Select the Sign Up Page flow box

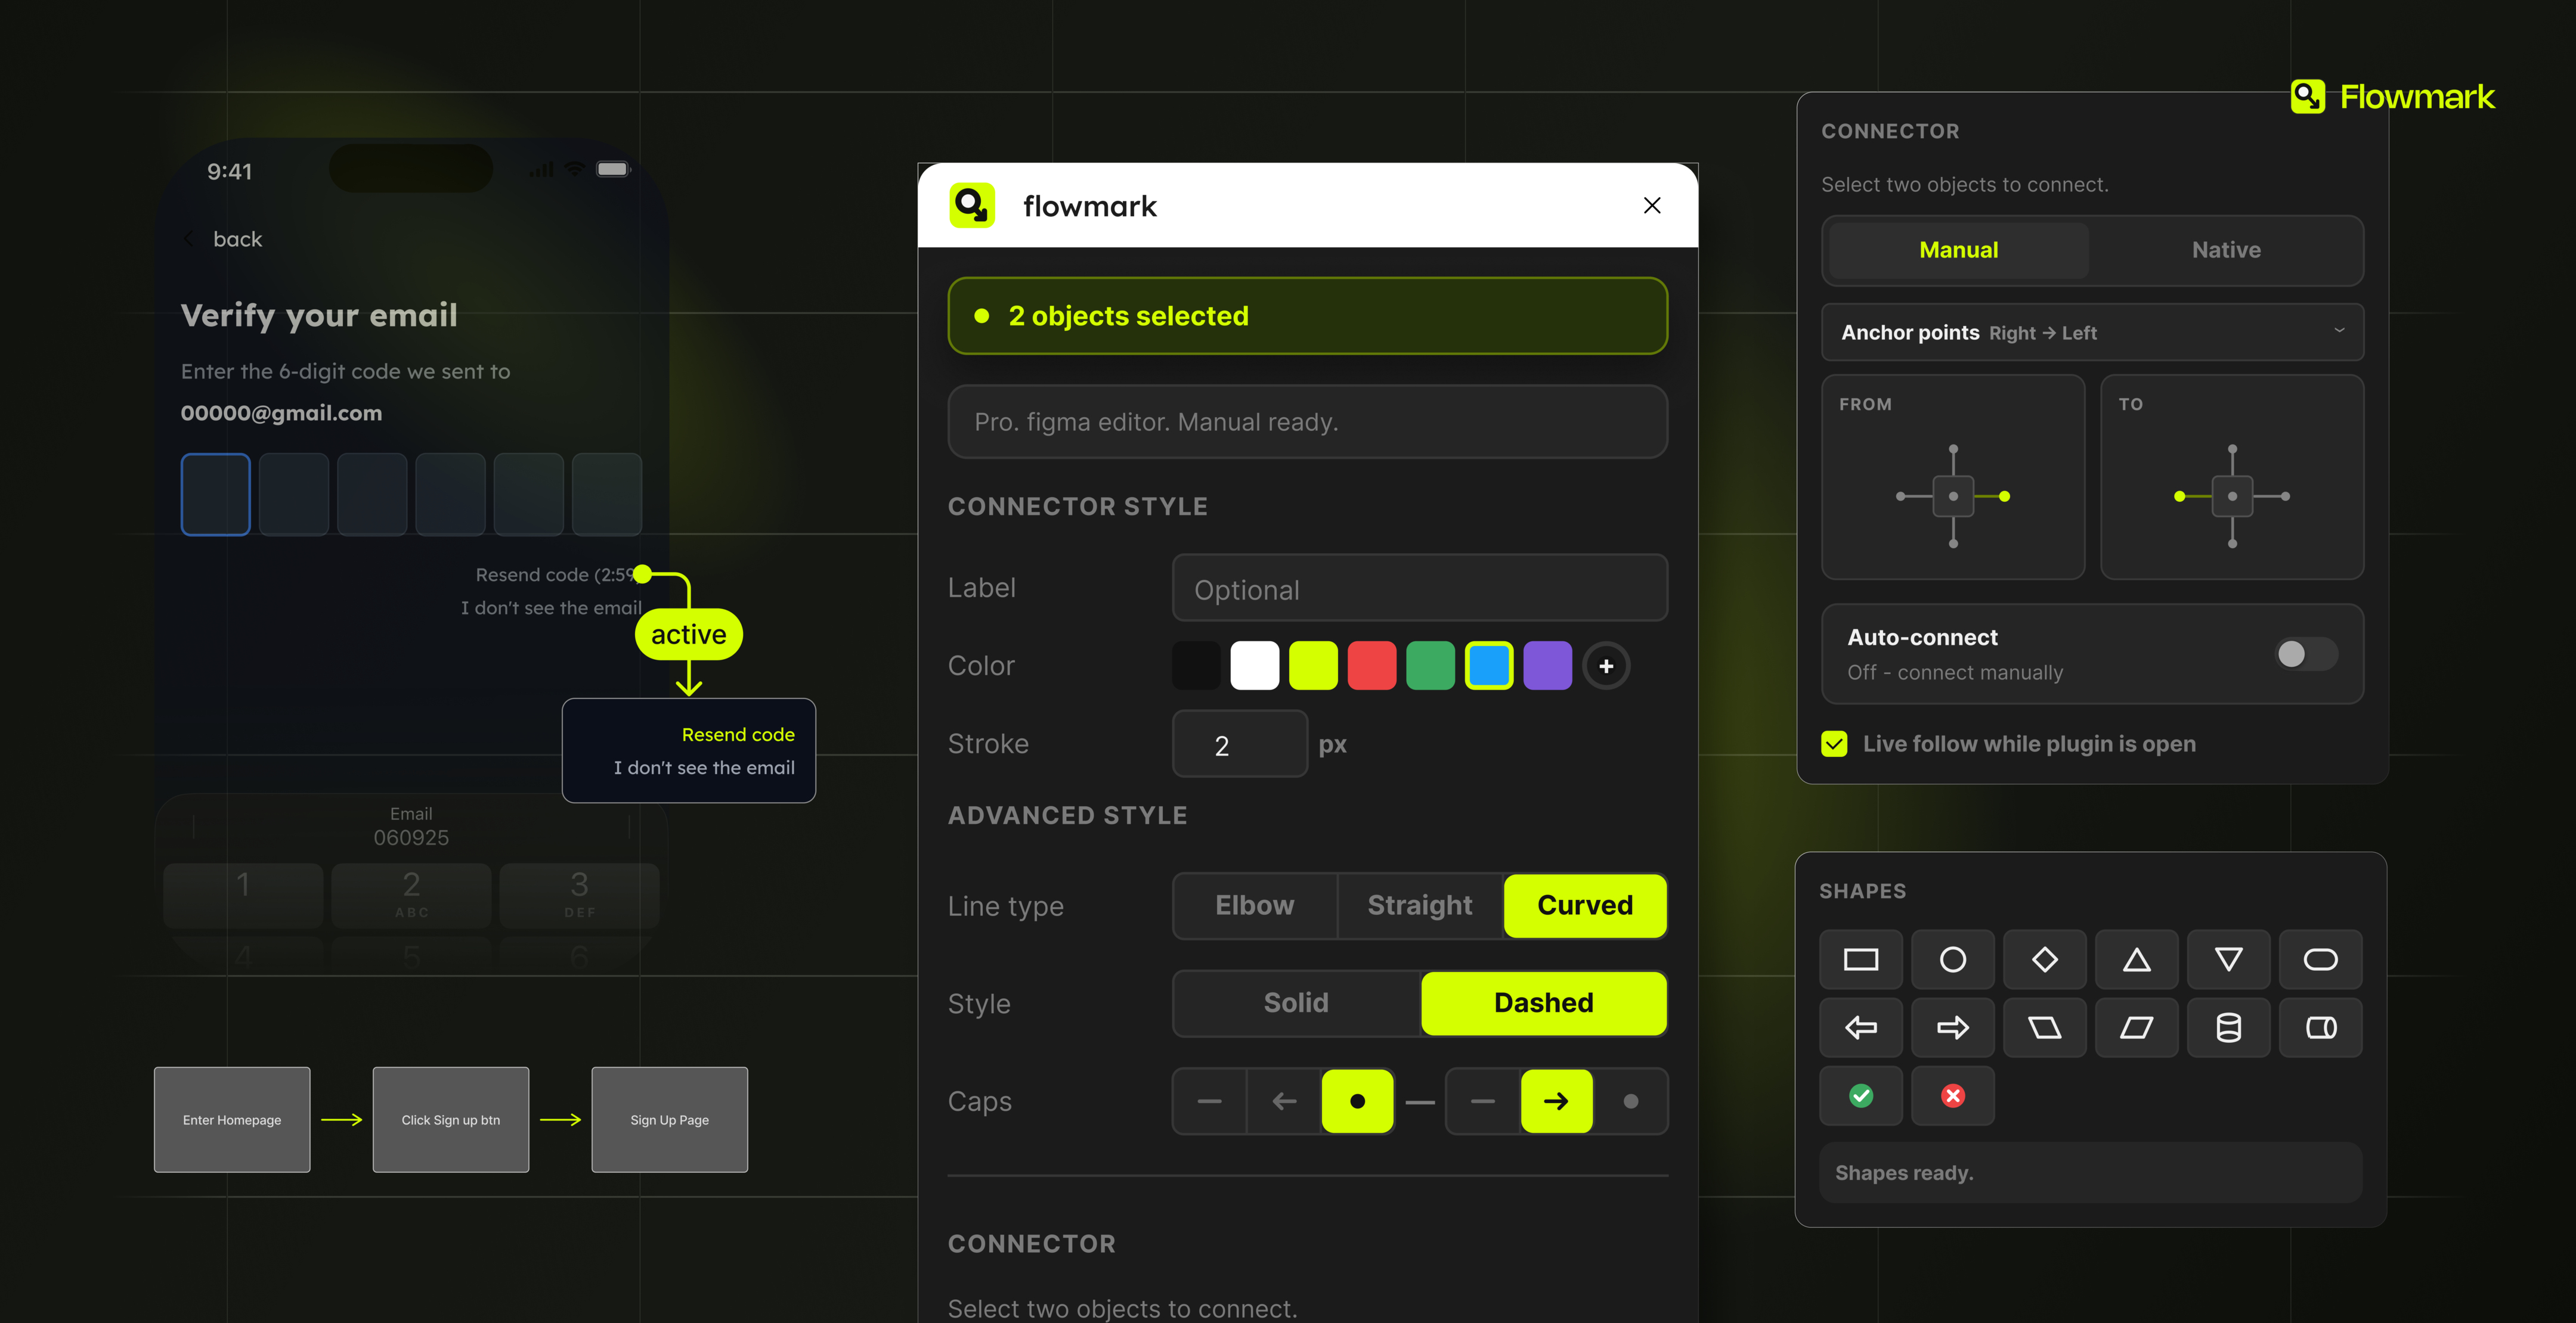coord(670,1120)
